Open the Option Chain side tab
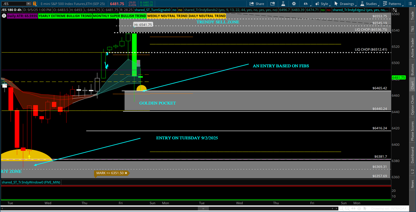416x212 pixels. click(412, 105)
